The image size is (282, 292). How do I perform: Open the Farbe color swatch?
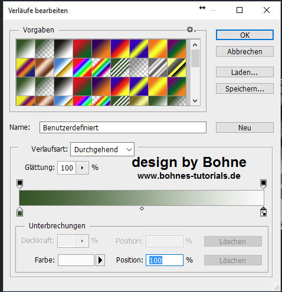76,260
